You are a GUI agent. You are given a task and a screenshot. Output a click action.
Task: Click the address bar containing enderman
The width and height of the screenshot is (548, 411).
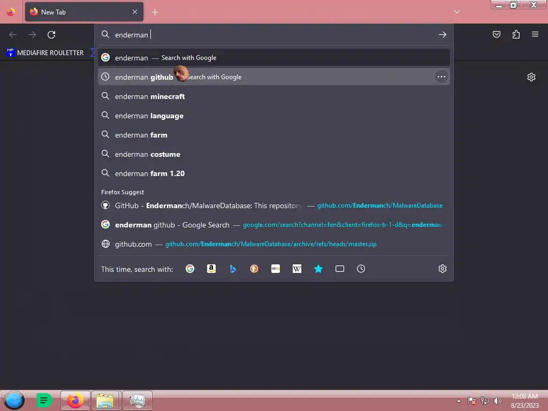click(274, 35)
